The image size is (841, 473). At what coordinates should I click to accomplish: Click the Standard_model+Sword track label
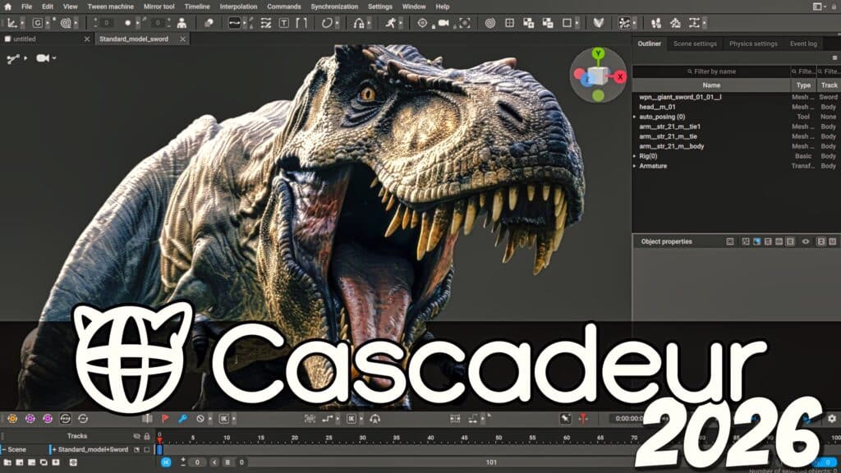(91, 448)
